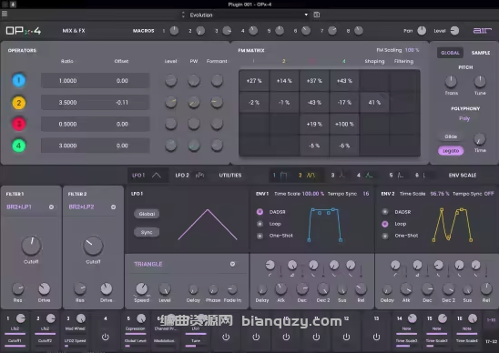Click FM Scaling 100 % value
The width and height of the screenshot is (499, 353).
[412, 50]
